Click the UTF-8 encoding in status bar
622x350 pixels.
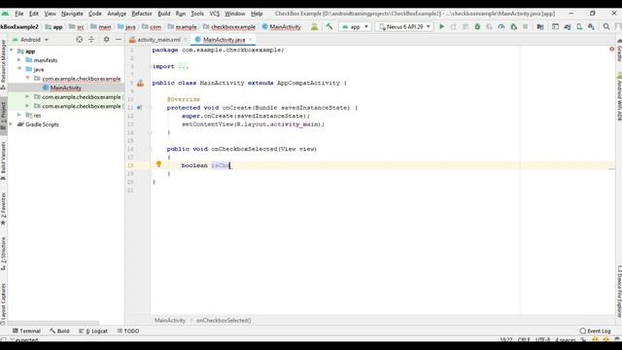[x=543, y=340]
